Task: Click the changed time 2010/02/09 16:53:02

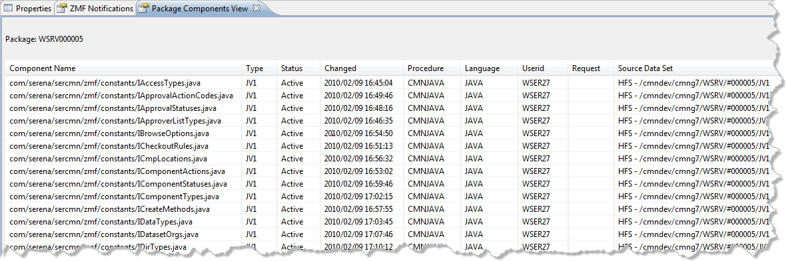Action: pos(358,171)
